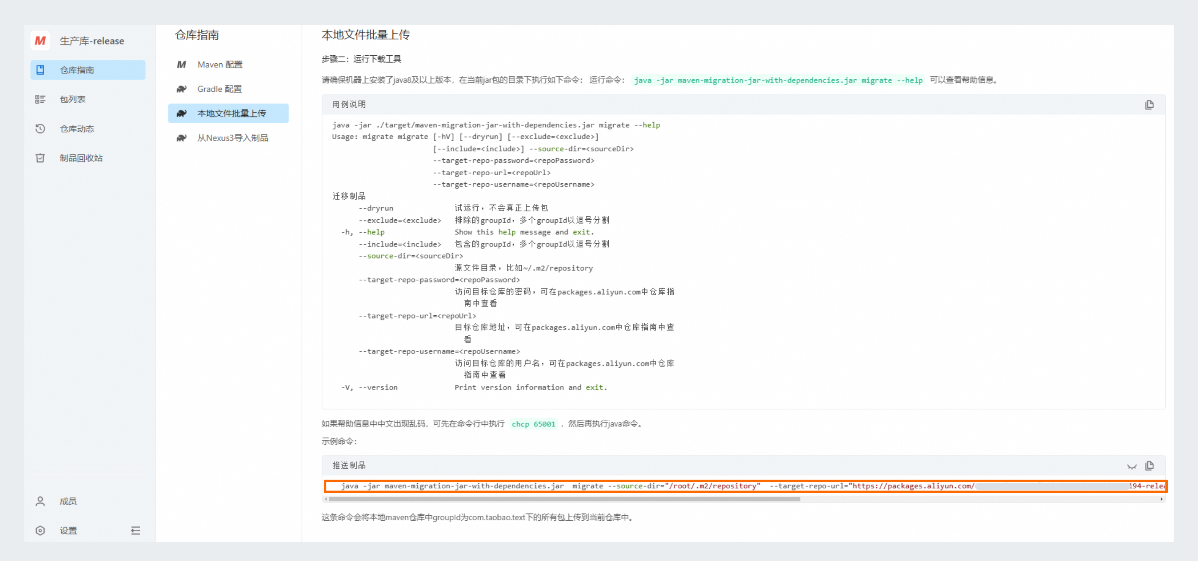This screenshot has width=1198, height=561.
Task: Copy the 推送制品 command
Action: [x=1149, y=465]
